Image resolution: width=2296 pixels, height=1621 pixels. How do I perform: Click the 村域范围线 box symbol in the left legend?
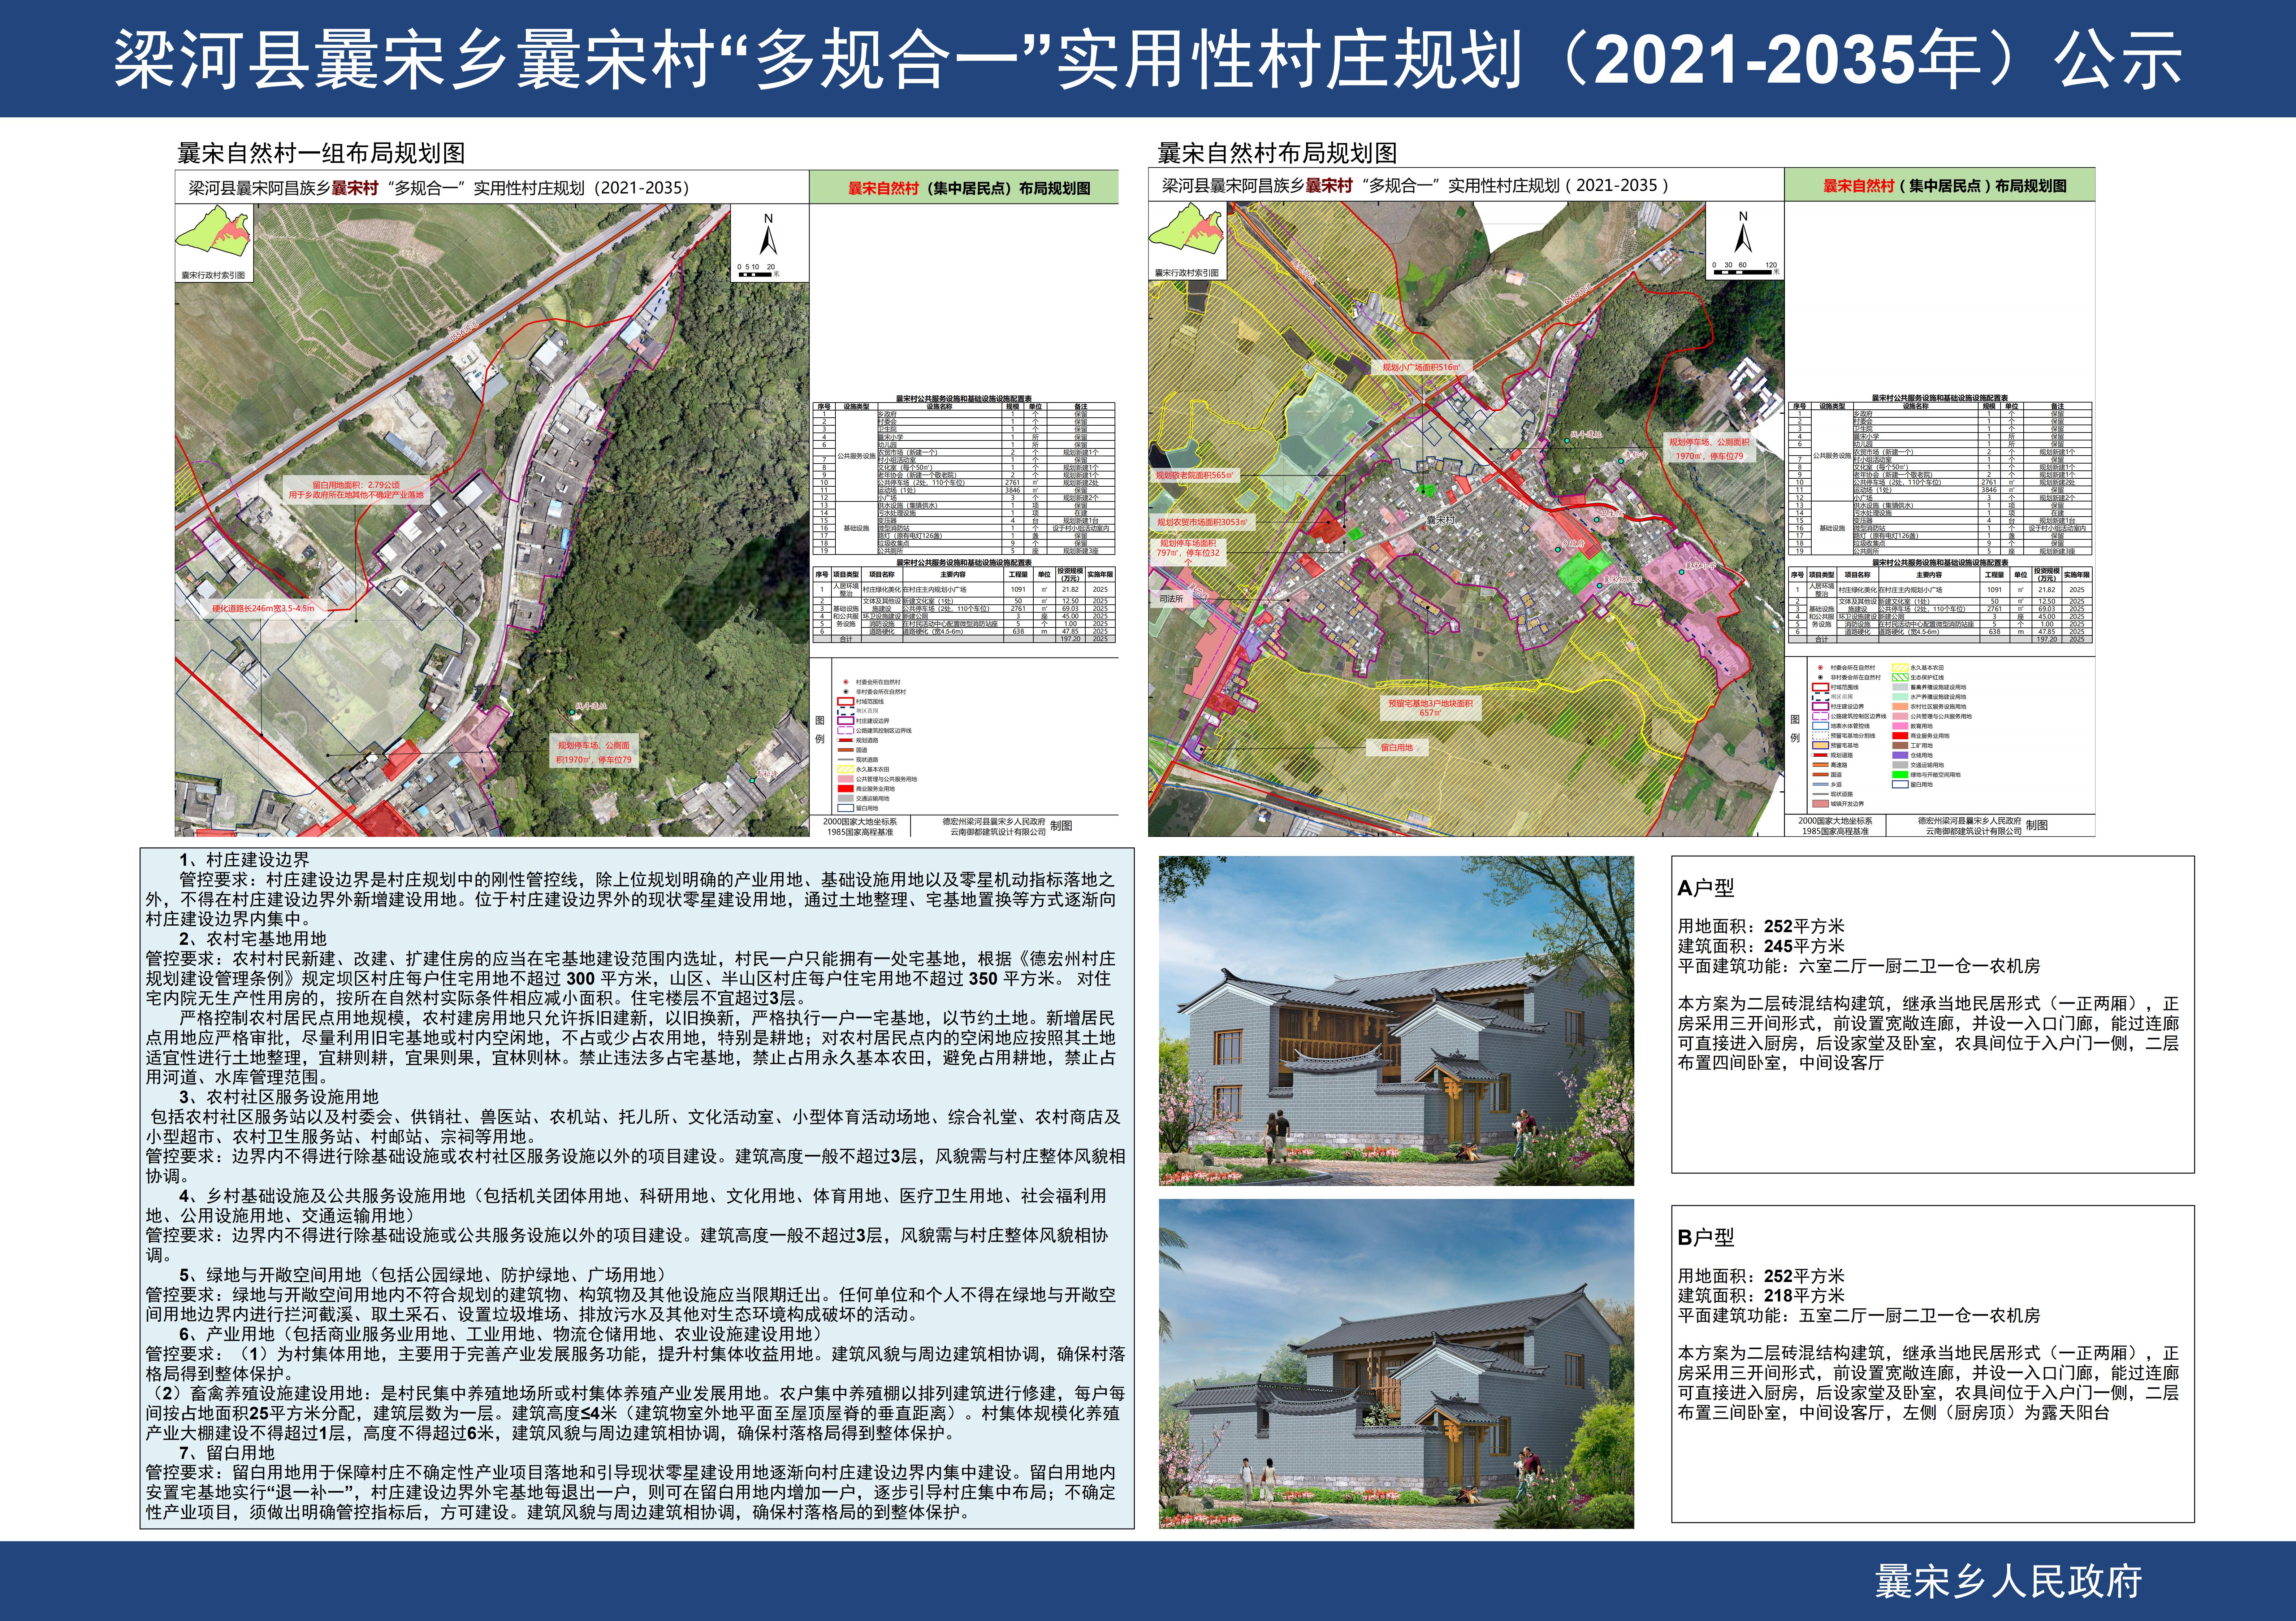(846, 701)
